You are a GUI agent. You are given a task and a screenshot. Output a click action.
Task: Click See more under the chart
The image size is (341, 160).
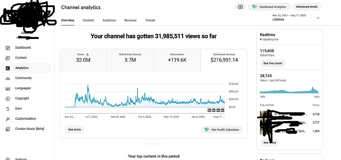[74, 129]
